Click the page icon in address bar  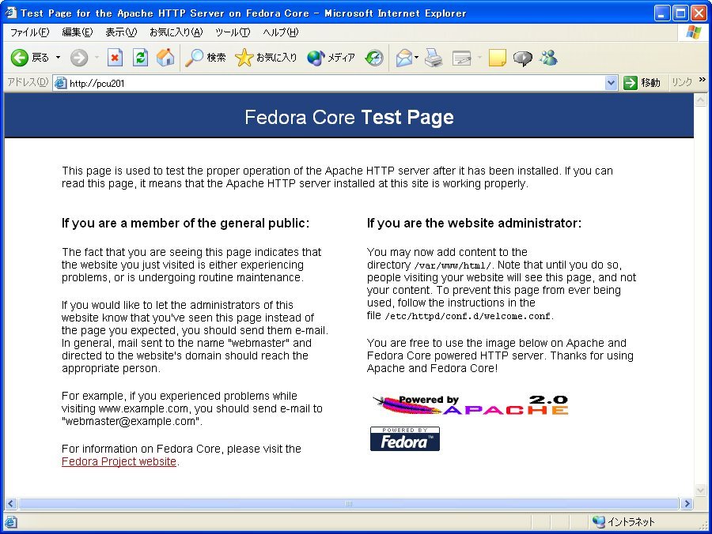60,83
